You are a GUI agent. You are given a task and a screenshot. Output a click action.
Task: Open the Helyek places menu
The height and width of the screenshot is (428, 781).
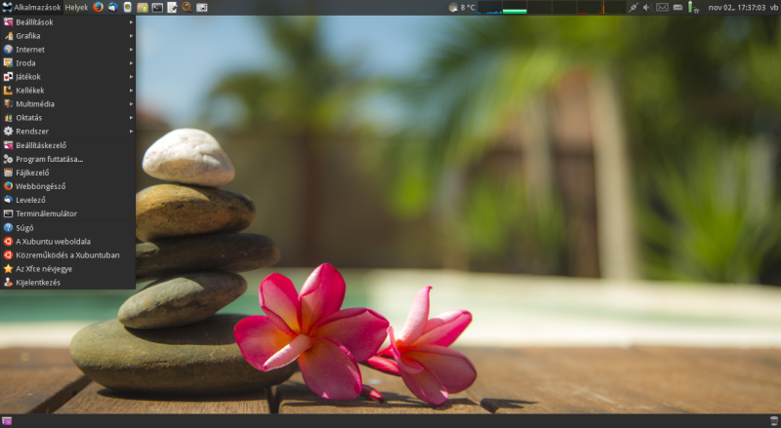click(76, 8)
